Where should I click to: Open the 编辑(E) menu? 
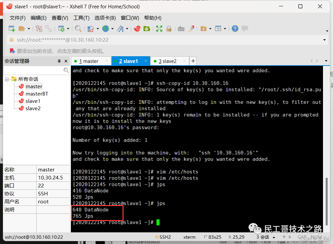(x=38, y=18)
